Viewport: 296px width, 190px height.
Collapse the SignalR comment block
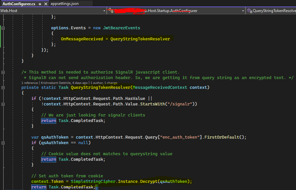coord(3,72)
